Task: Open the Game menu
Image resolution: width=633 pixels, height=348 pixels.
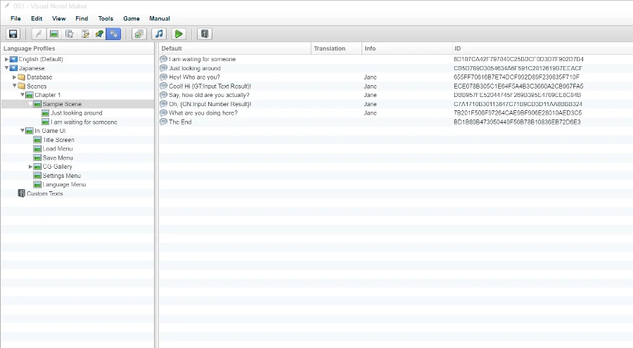Action: pos(131,18)
